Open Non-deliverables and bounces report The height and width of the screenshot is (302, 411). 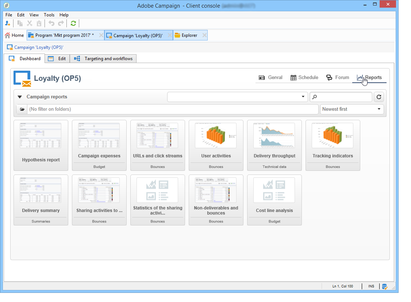click(x=216, y=200)
